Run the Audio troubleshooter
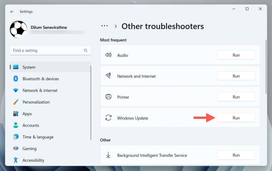272x171 pixels. pyautogui.click(x=236, y=55)
